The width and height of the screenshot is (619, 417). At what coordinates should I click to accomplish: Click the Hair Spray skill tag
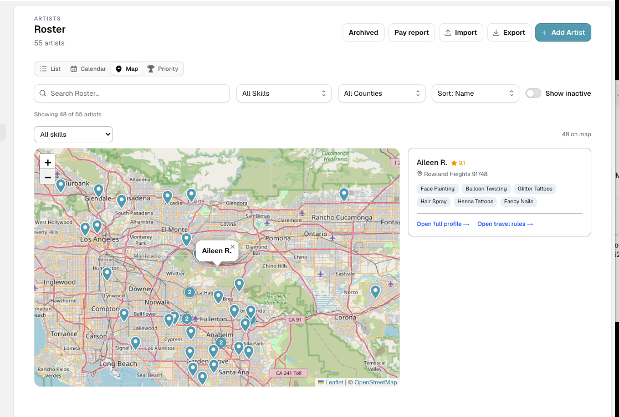tap(433, 201)
